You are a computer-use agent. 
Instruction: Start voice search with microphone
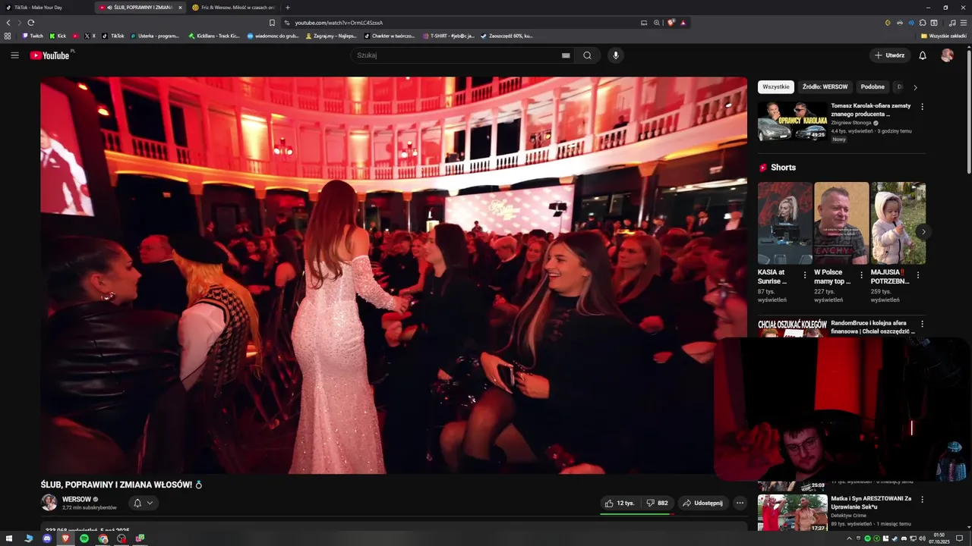point(616,55)
